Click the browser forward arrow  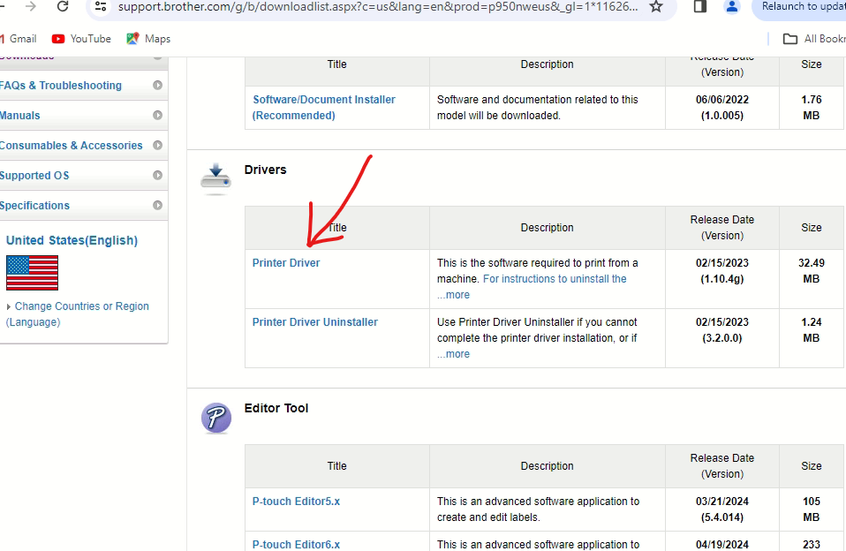pyautogui.click(x=31, y=6)
